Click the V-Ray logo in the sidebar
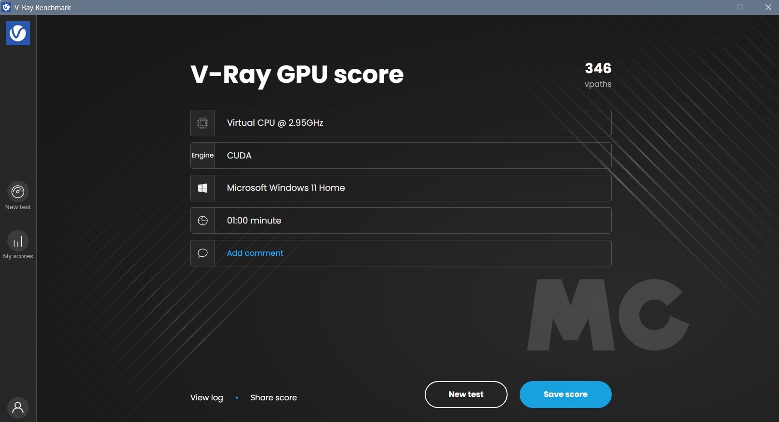This screenshot has width=779, height=422. (x=18, y=33)
